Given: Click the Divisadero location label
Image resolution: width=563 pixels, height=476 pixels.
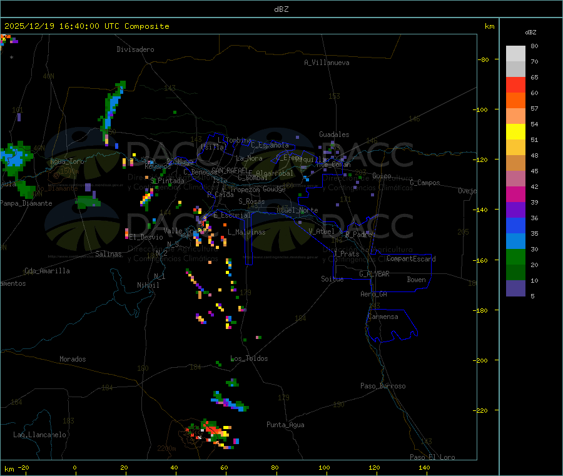Looking at the screenshot, I should pyautogui.click(x=135, y=49).
